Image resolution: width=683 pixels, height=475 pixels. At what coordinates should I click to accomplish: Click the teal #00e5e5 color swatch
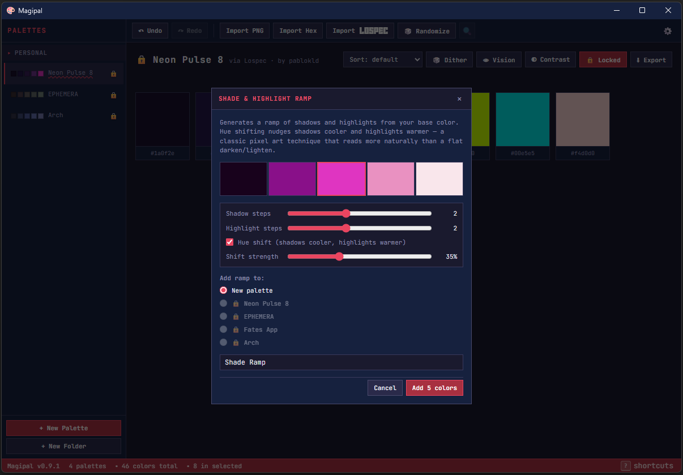(x=523, y=119)
